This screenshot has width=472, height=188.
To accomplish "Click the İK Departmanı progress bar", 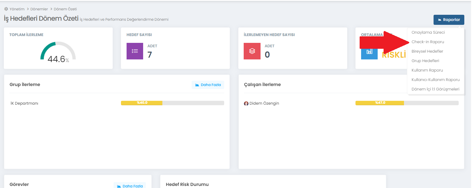I will [x=172, y=103].
